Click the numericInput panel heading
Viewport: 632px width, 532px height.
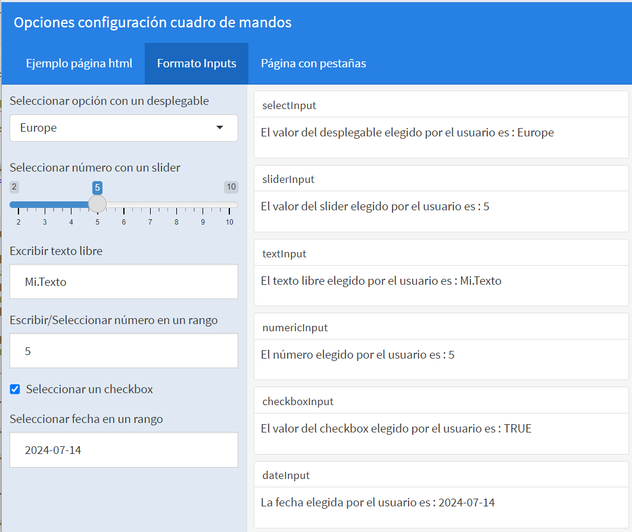point(295,328)
